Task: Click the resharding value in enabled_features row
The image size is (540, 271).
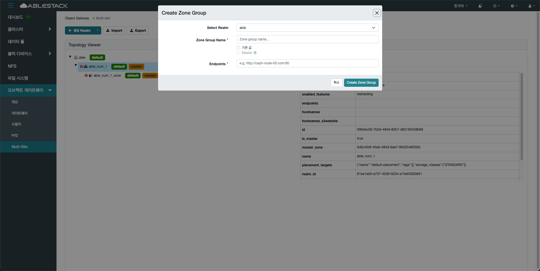Action: [x=365, y=94]
